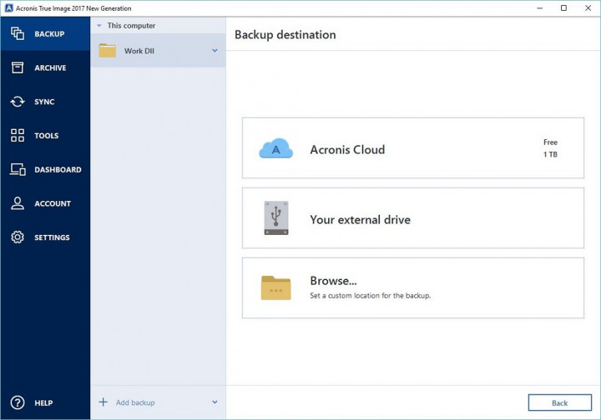Screen dimensions: 601x420
Task: Click the Account person icon
Action: (18, 203)
